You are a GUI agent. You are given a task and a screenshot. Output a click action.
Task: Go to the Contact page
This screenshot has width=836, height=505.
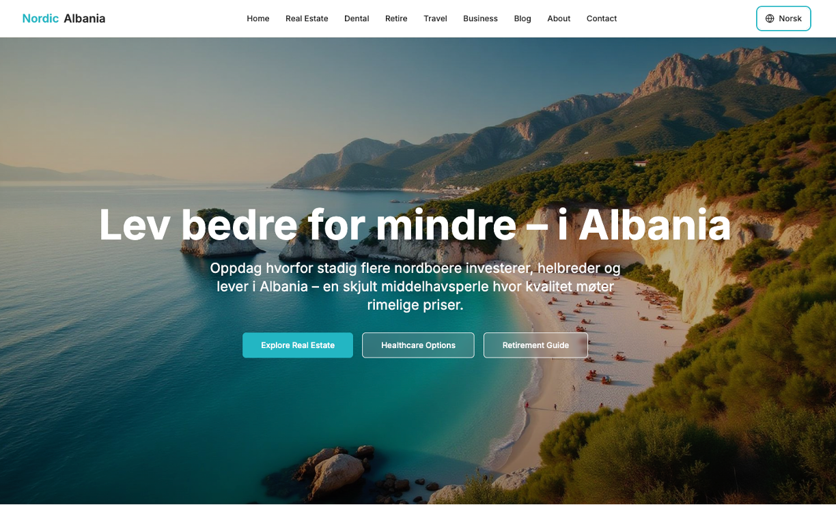(x=602, y=18)
